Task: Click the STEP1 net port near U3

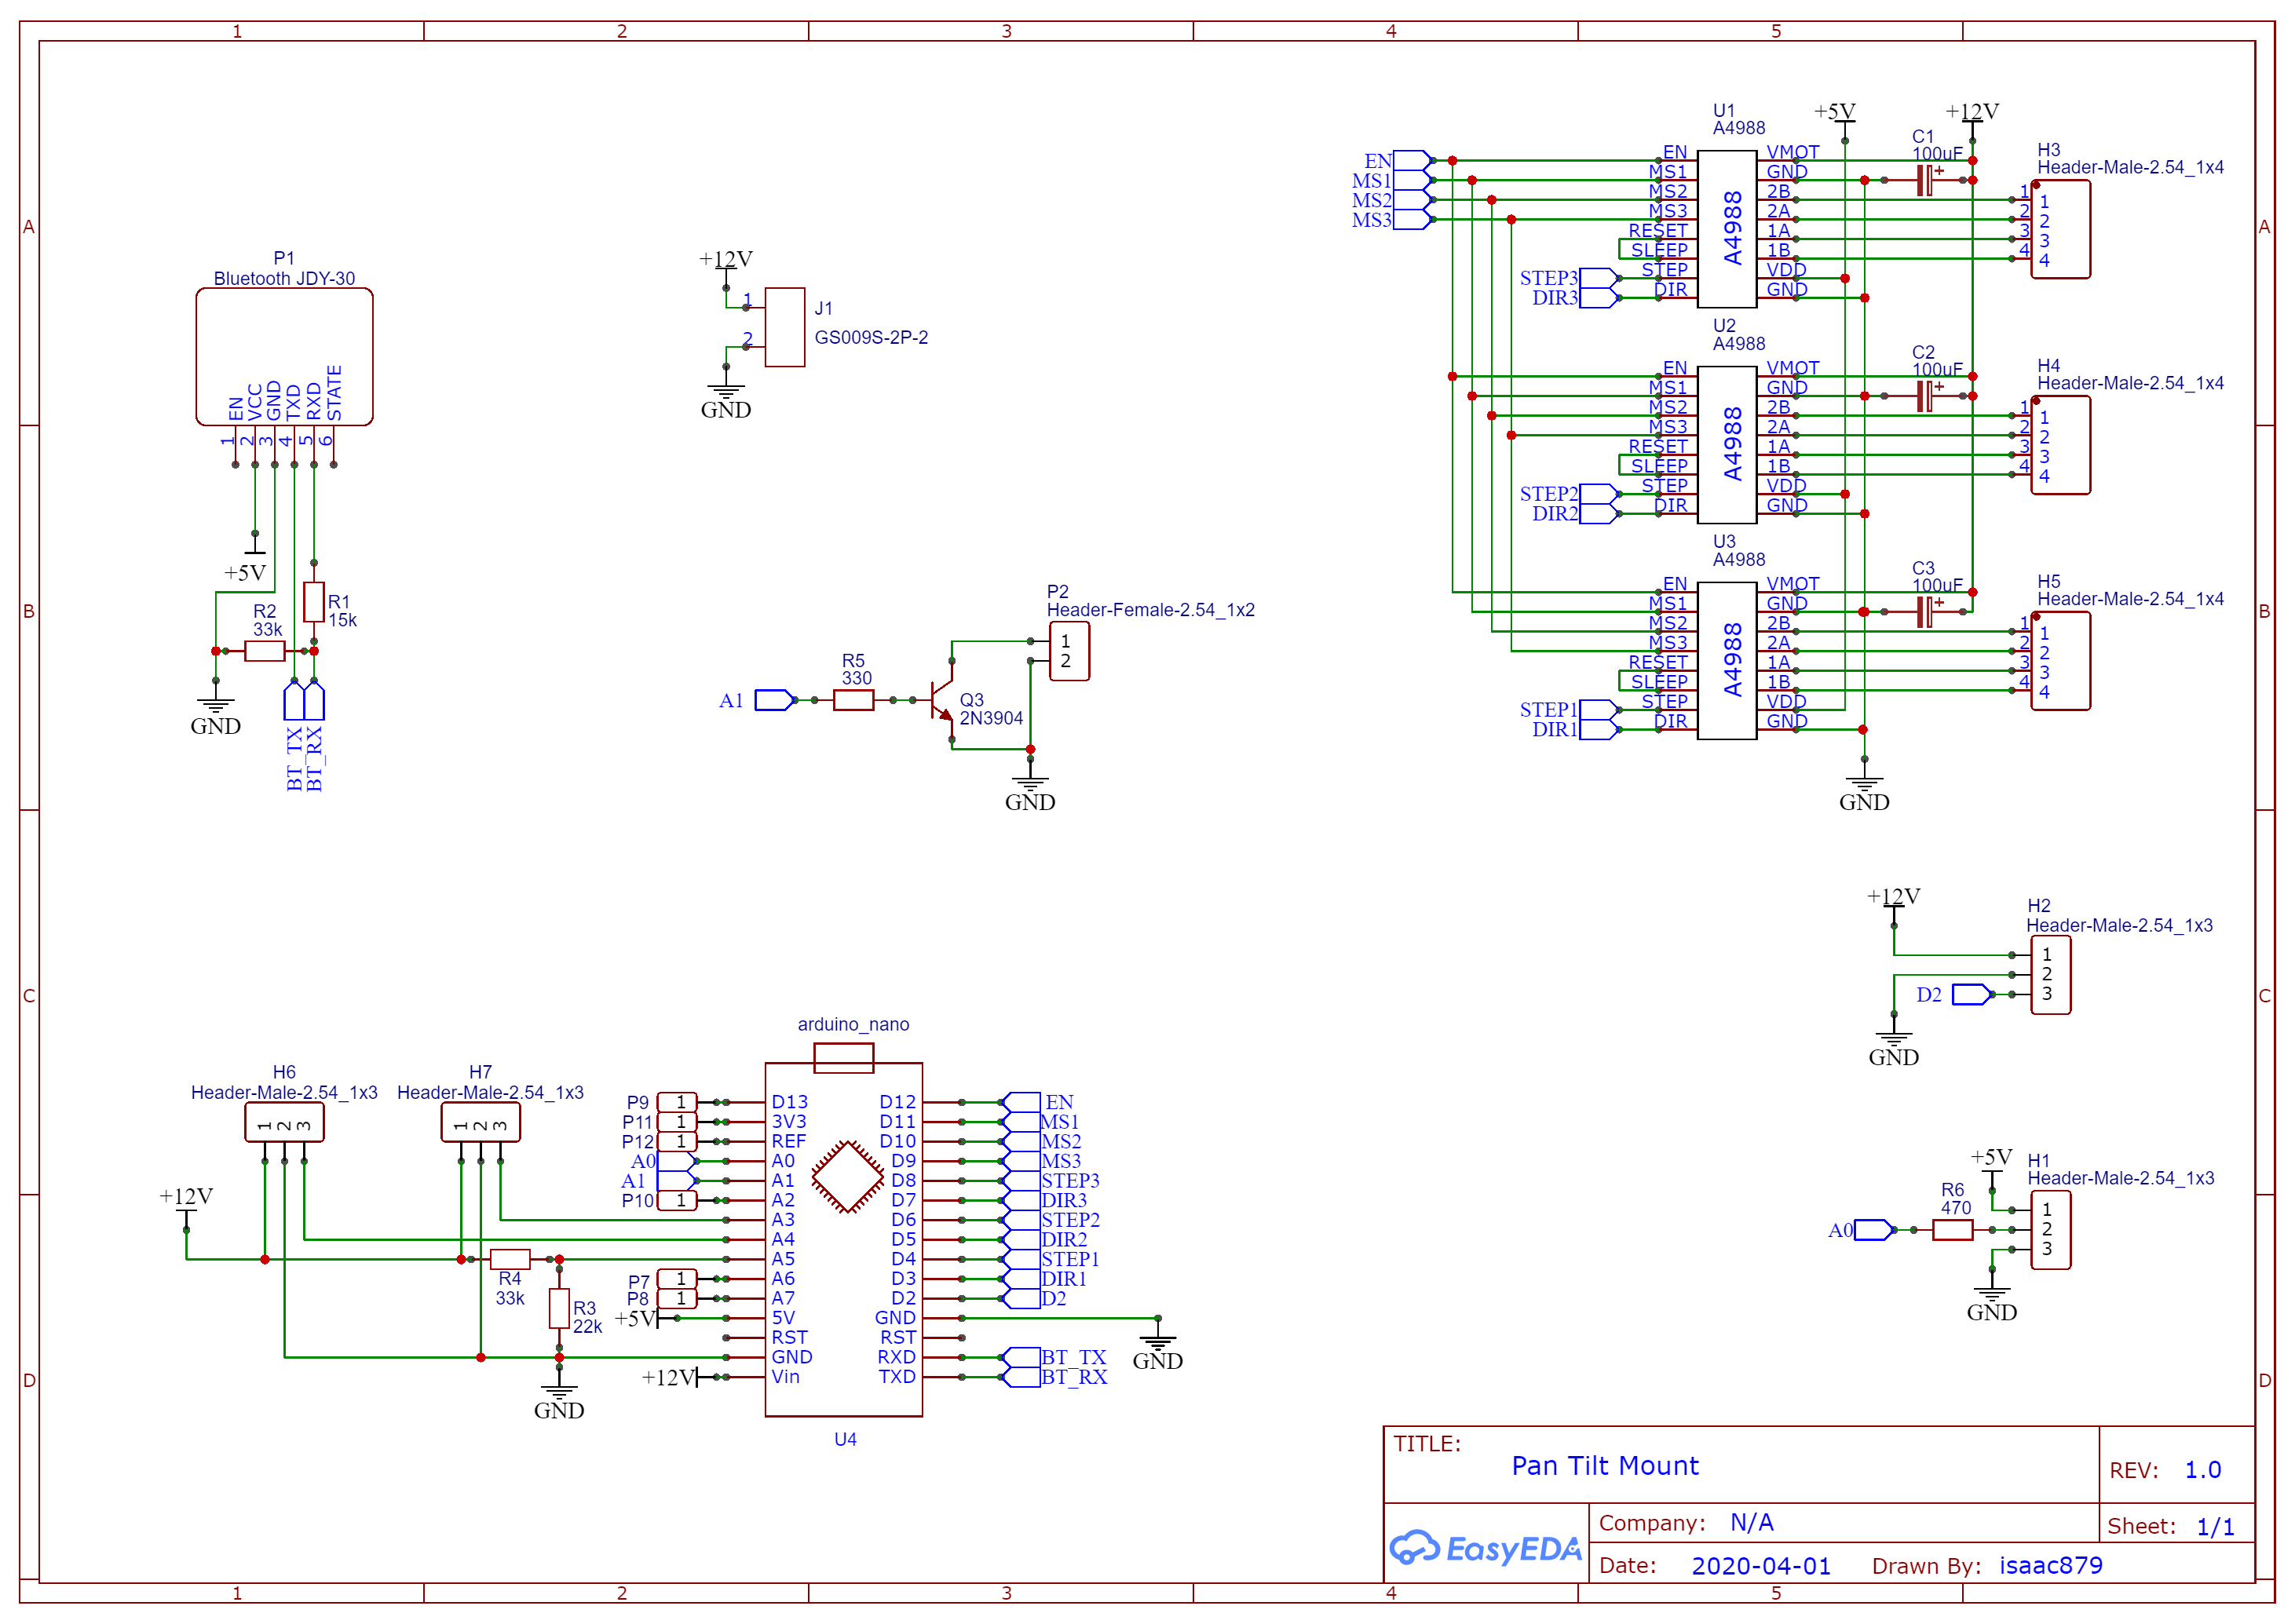Action: point(1600,710)
